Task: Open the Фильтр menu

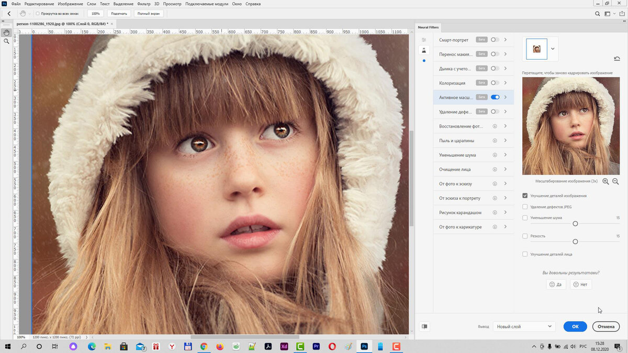Action: [143, 4]
